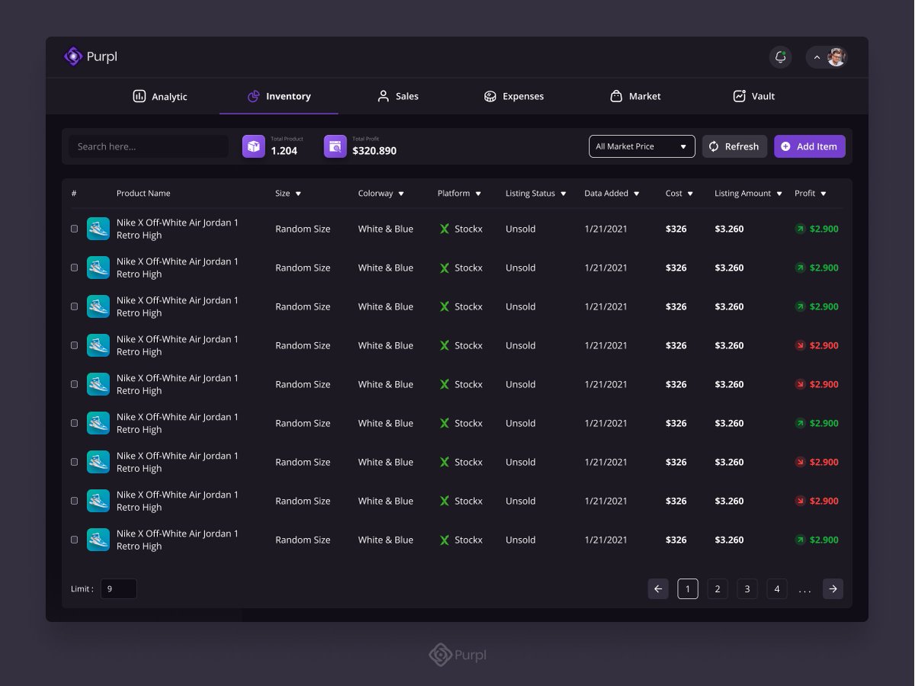The image size is (915, 686).
Task: Click the Search here input field
Action: pos(149,146)
